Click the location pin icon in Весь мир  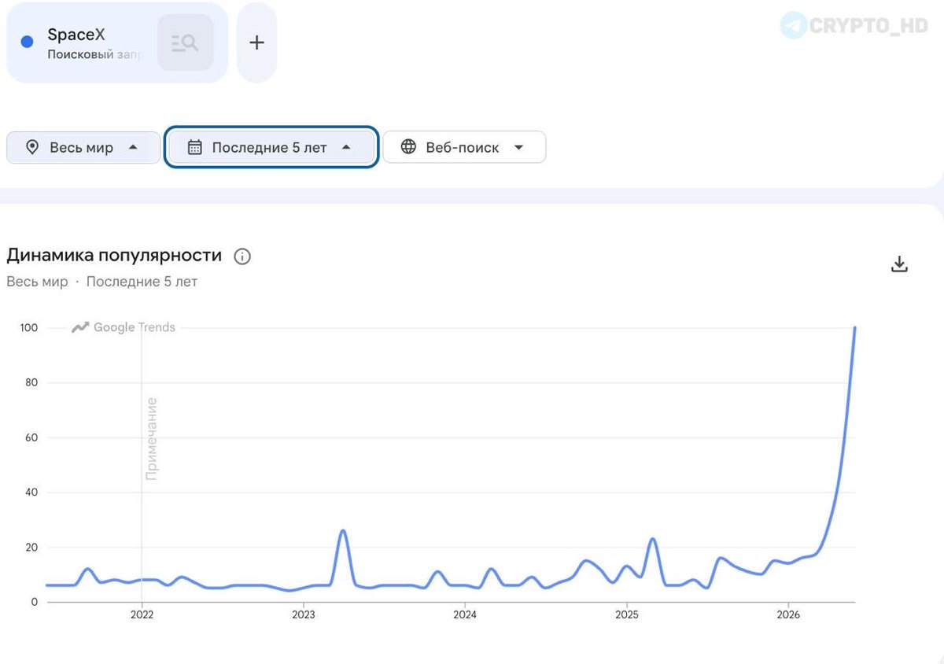click(x=32, y=147)
